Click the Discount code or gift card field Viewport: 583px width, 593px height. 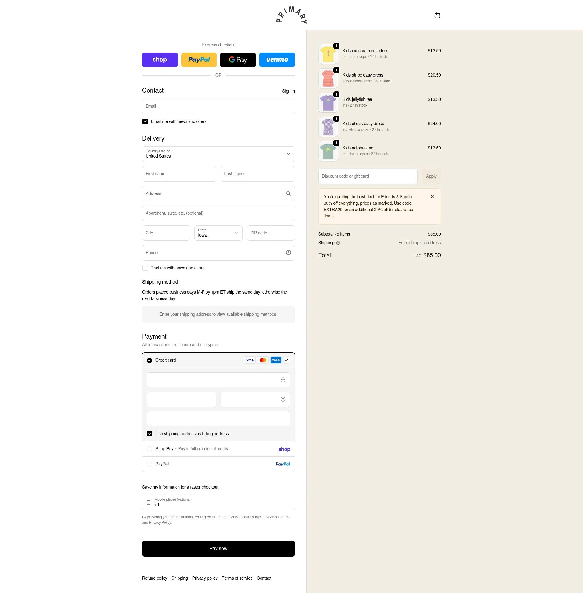[x=367, y=176]
